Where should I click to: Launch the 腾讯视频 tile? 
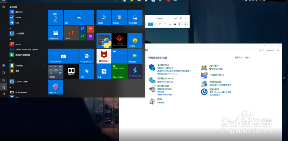tap(135, 56)
